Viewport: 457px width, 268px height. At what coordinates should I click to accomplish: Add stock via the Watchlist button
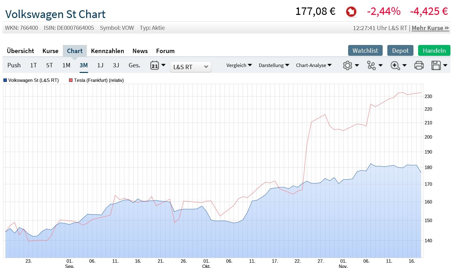click(x=365, y=51)
